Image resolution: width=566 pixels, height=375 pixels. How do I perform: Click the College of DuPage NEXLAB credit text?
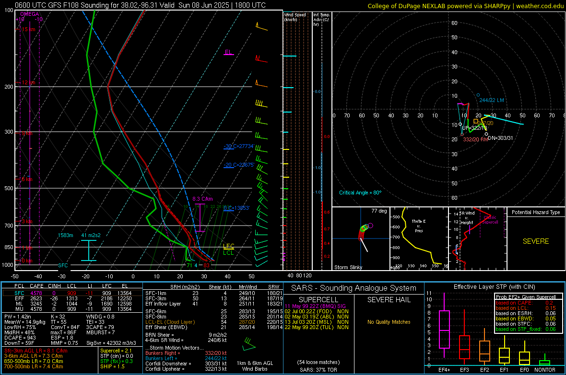pos(465,6)
